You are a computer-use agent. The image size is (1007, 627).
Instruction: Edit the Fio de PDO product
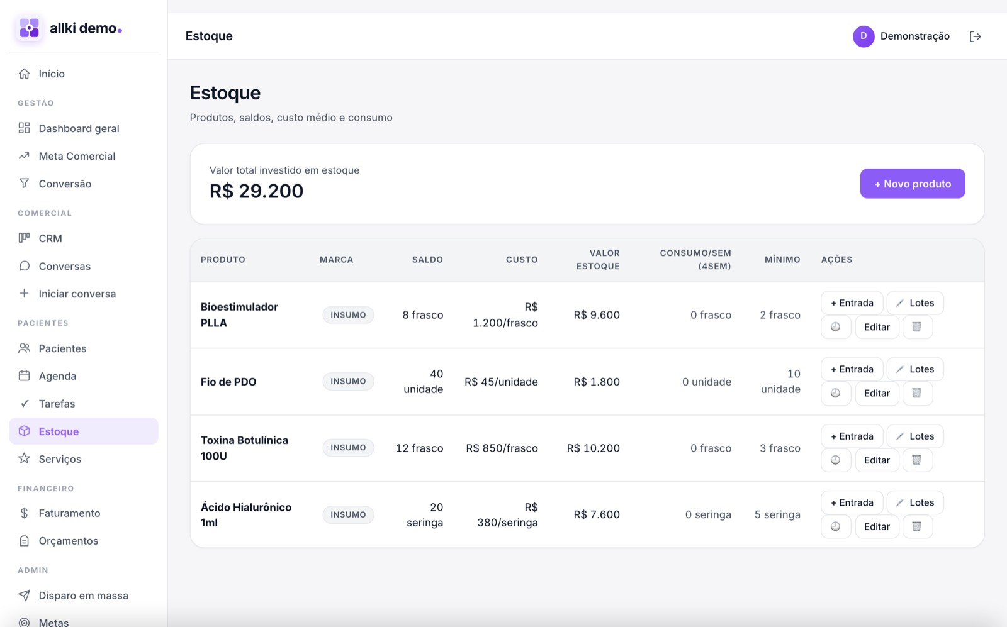(877, 393)
